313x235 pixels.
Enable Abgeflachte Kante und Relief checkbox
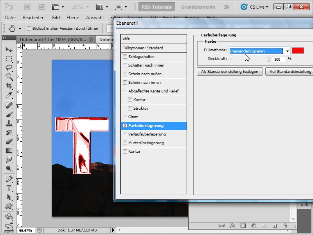click(125, 91)
